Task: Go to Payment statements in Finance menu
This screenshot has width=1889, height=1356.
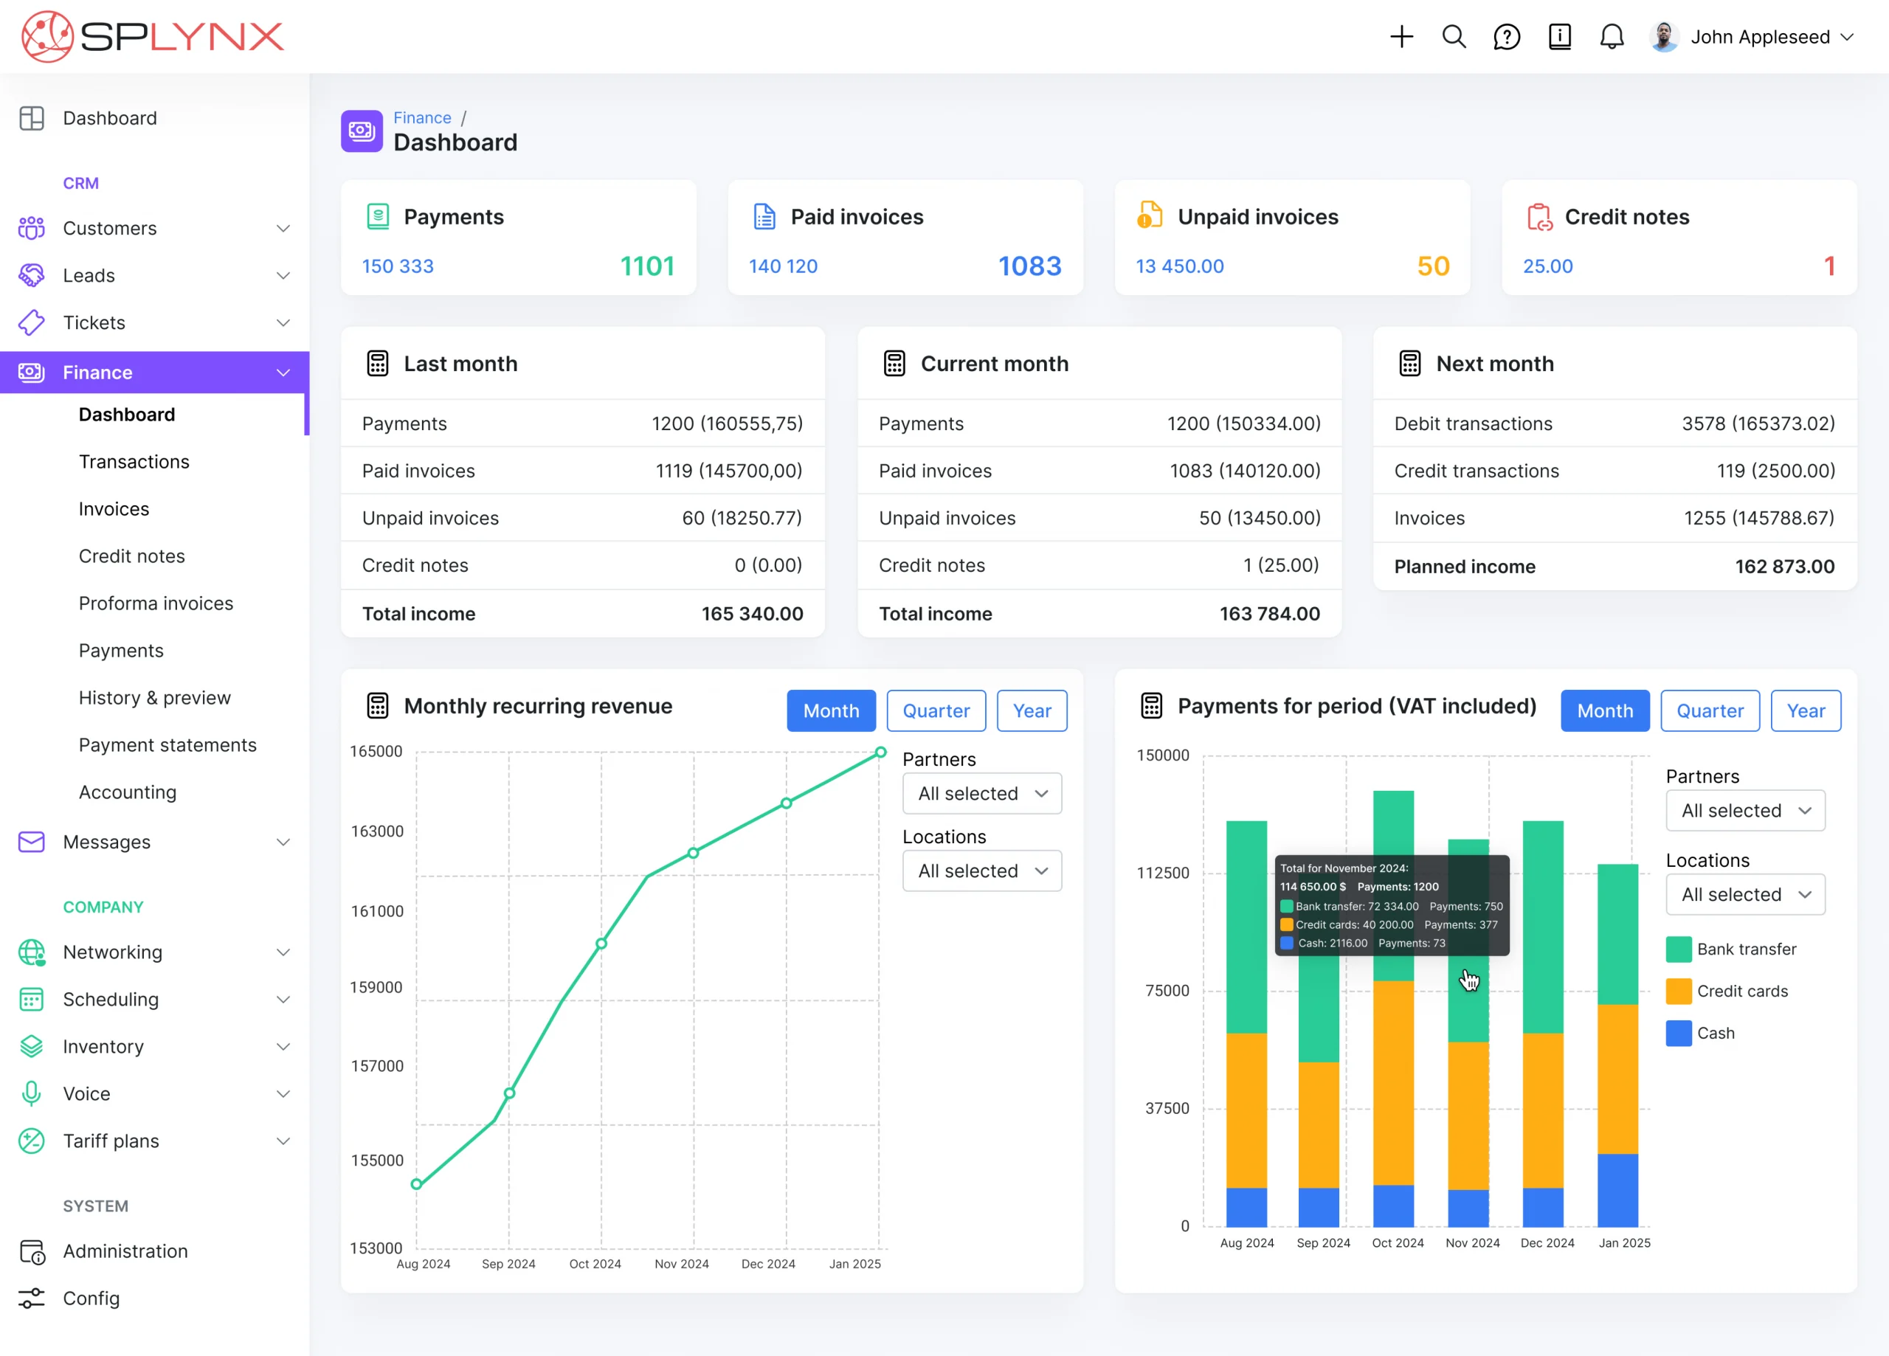Action: coord(168,744)
